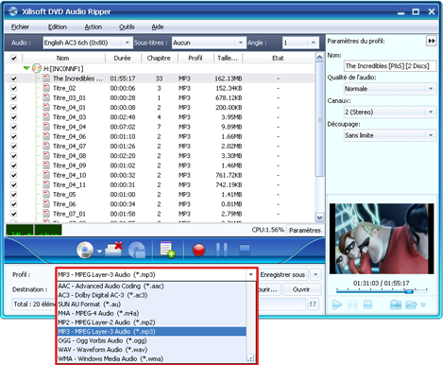443x365 pixels.
Task: Open the Angle dropdown
Action: pyautogui.click(x=313, y=43)
